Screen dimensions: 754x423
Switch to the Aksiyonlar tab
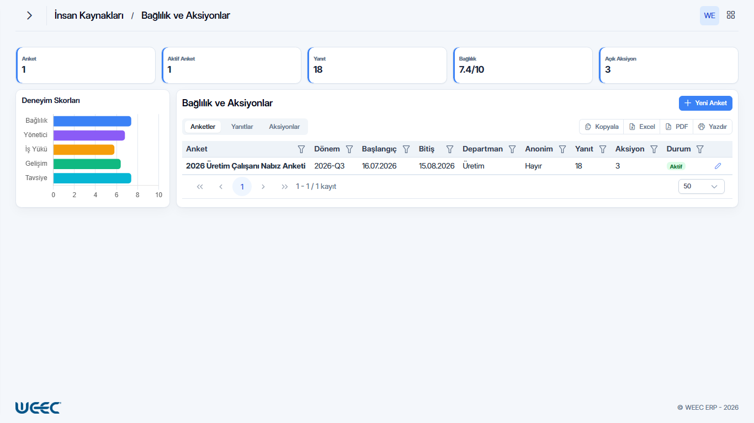284,127
